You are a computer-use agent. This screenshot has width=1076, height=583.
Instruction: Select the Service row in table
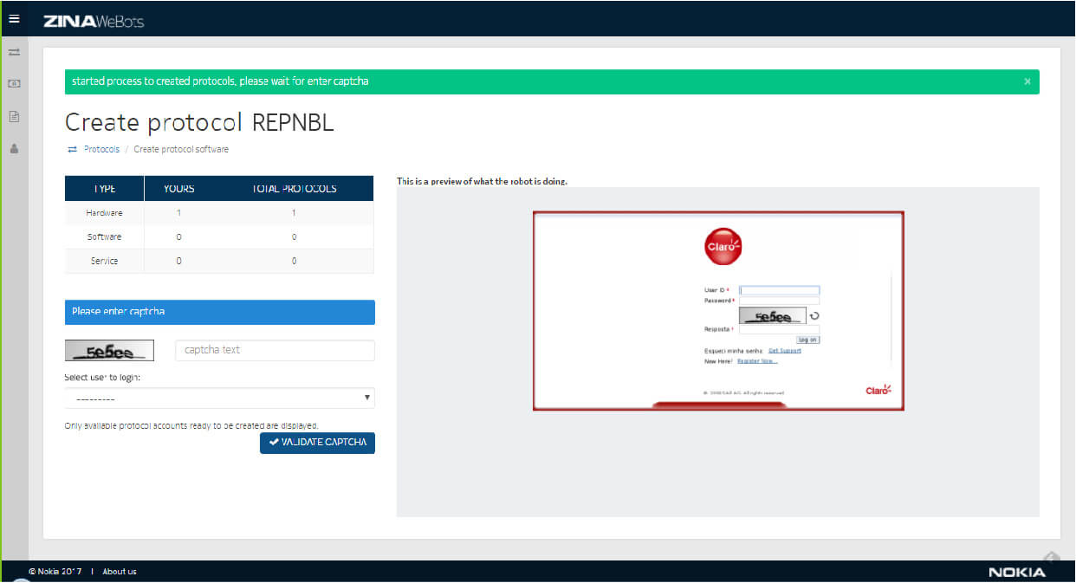[219, 261]
